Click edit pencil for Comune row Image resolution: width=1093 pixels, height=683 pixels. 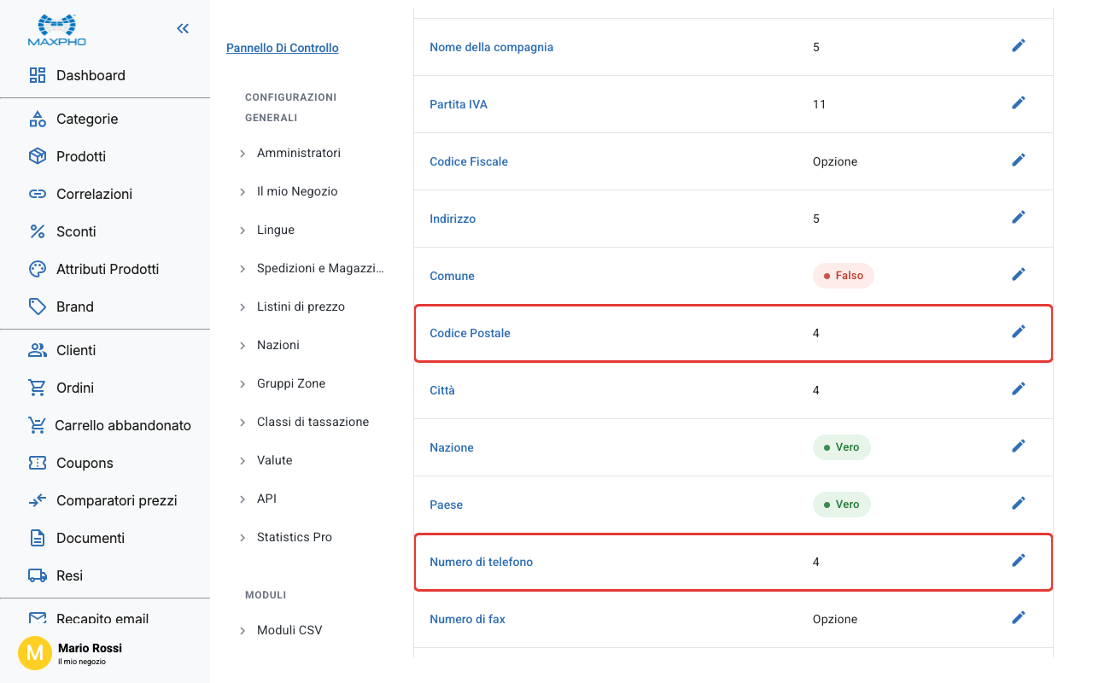(x=1018, y=274)
